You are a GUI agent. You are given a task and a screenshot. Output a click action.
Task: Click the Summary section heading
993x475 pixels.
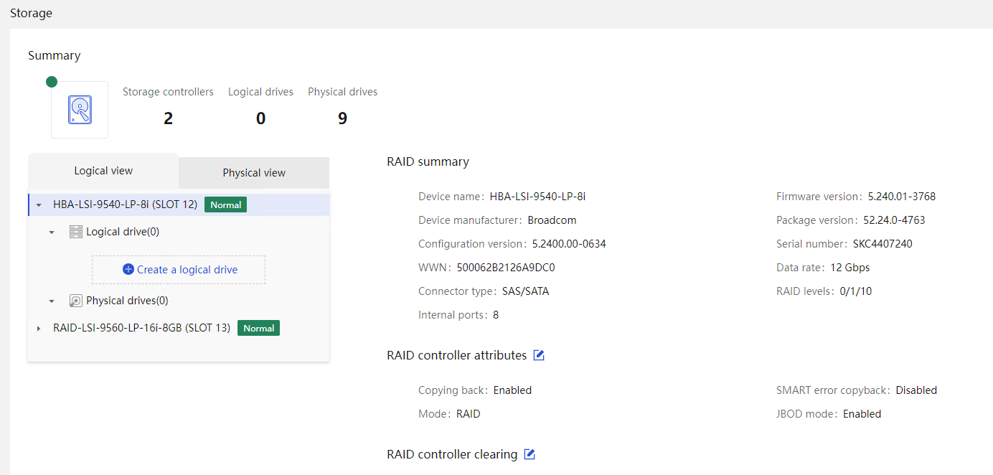coord(55,55)
